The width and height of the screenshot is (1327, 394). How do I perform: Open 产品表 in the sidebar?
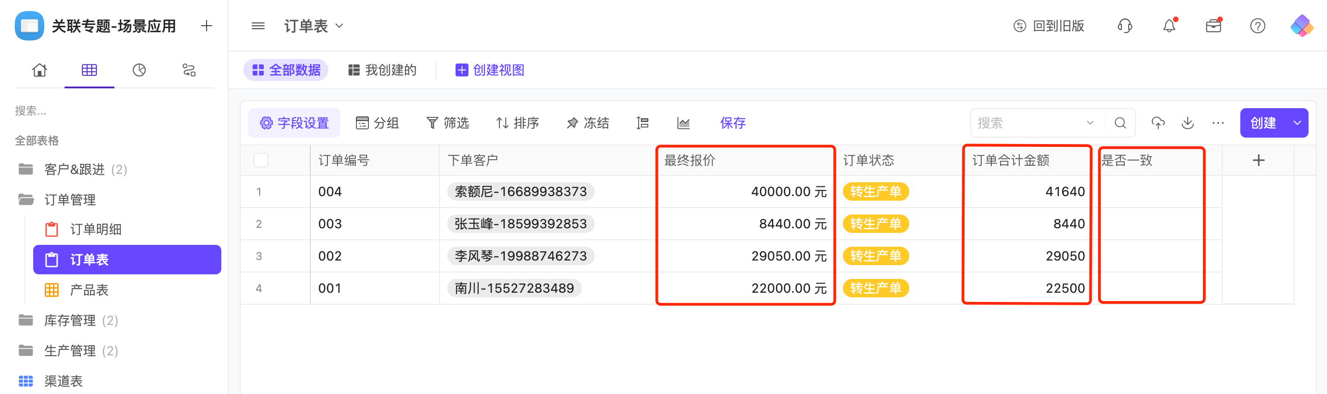point(127,290)
